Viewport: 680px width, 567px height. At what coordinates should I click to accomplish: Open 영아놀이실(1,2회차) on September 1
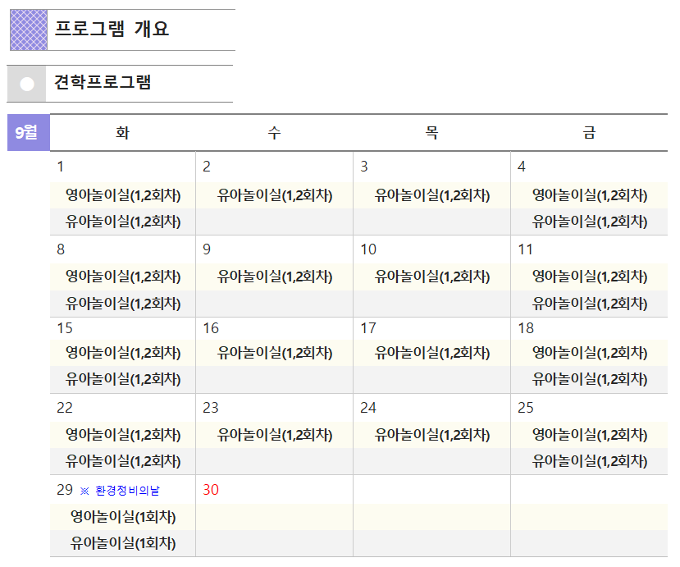point(123,195)
